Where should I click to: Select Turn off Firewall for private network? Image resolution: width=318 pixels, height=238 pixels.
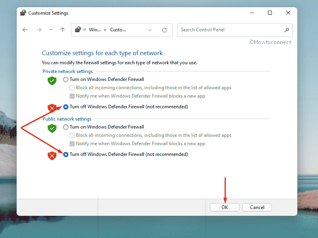[x=66, y=107]
